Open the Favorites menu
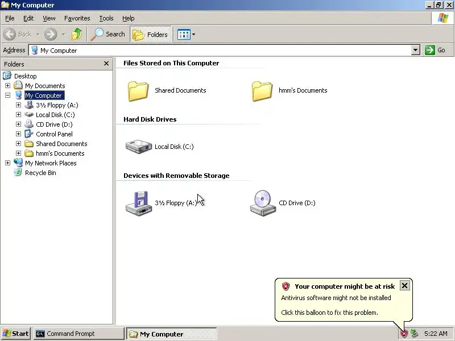 [77, 18]
